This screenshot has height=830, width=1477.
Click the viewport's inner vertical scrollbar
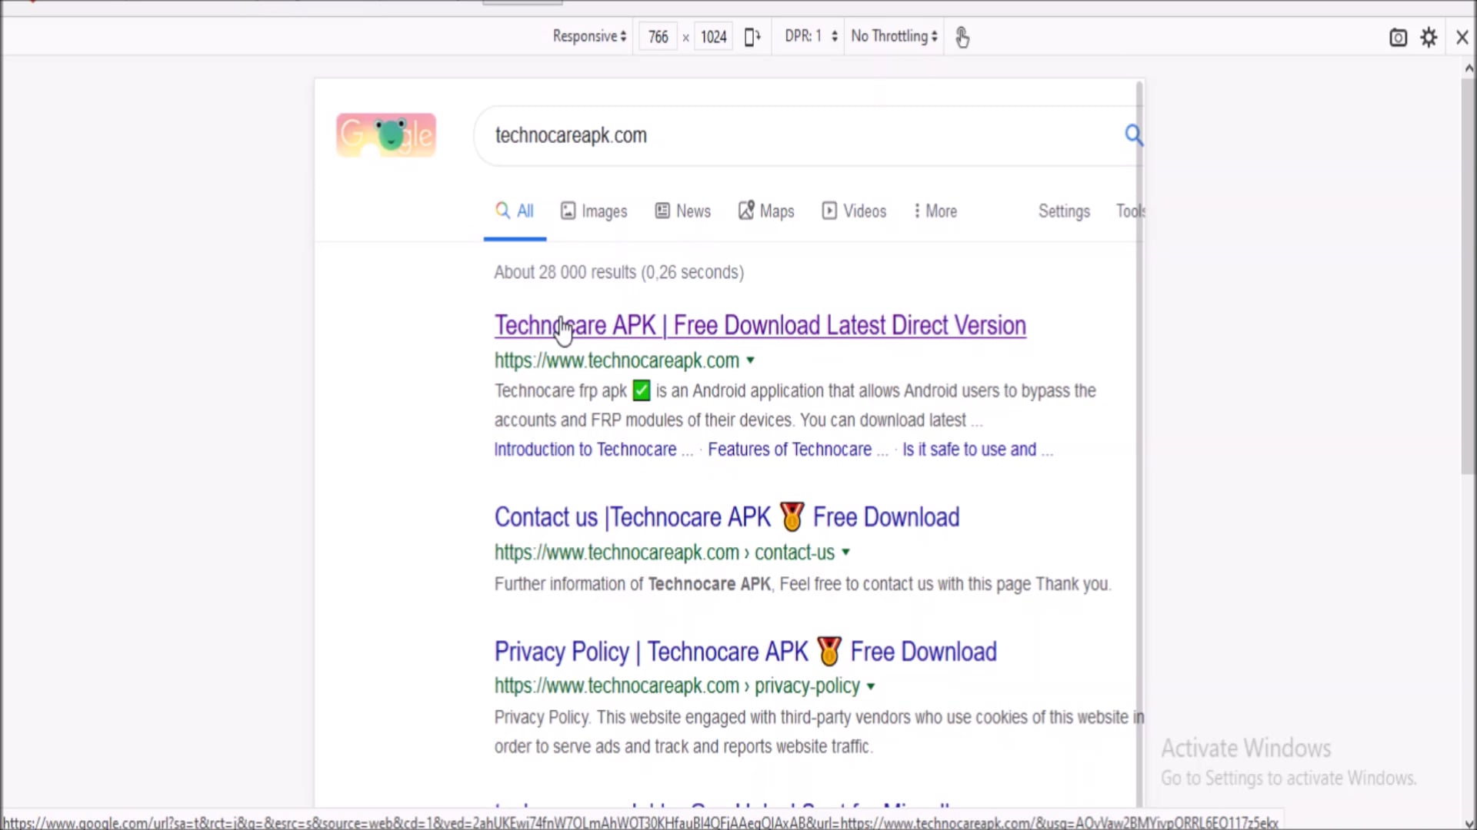pos(1140,442)
